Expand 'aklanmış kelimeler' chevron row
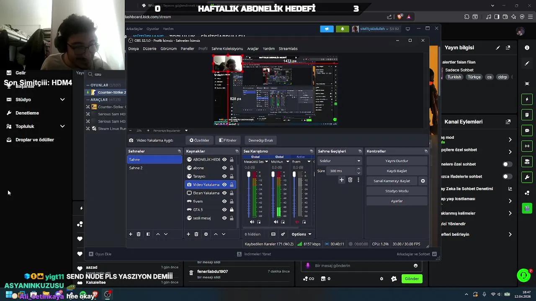536x301 pixels. click(x=510, y=213)
